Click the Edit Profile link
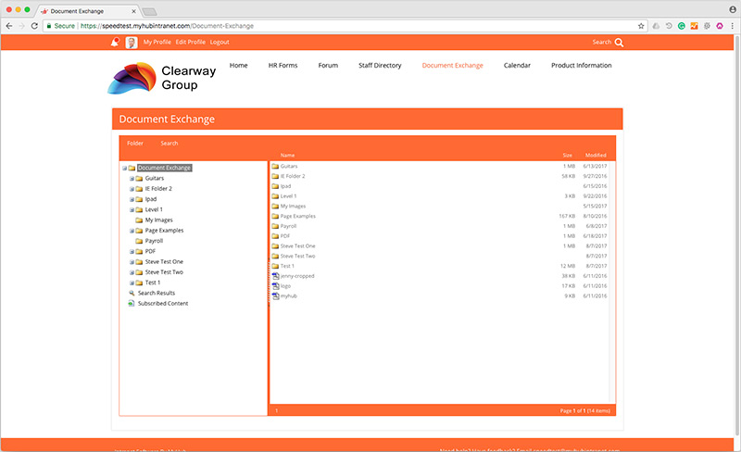The height and width of the screenshot is (452, 741). tap(190, 42)
